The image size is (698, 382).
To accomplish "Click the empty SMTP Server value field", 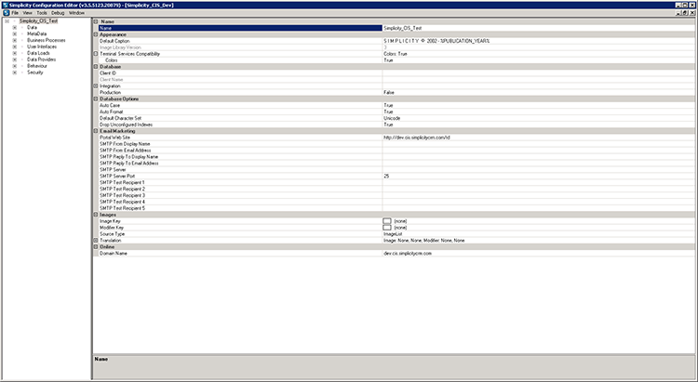I will (x=538, y=170).
